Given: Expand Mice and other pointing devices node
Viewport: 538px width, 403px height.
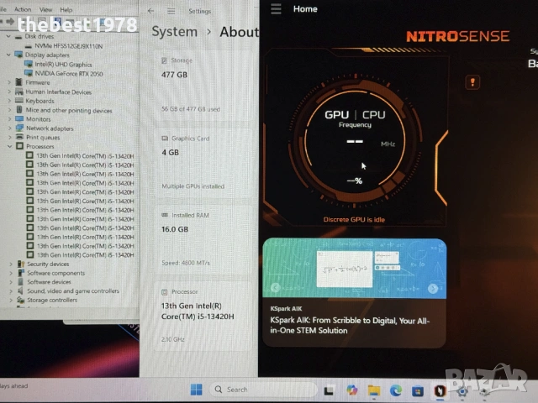Looking at the screenshot, I should (9, 110).
